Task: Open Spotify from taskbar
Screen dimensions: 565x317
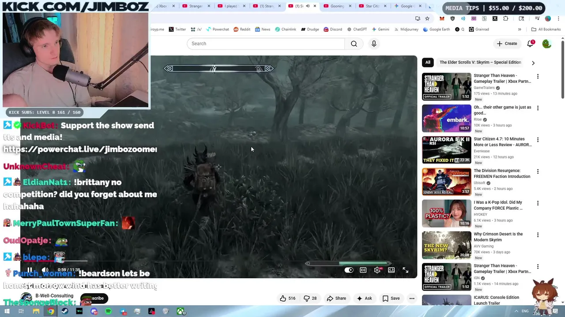Action: coord(108,311)
